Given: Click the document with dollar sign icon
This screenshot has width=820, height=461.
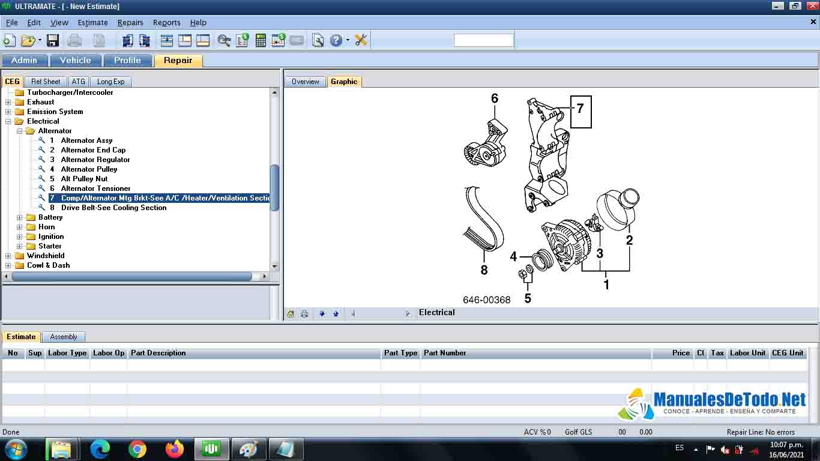Looking at the screenshot, I should tap(243, 40).
